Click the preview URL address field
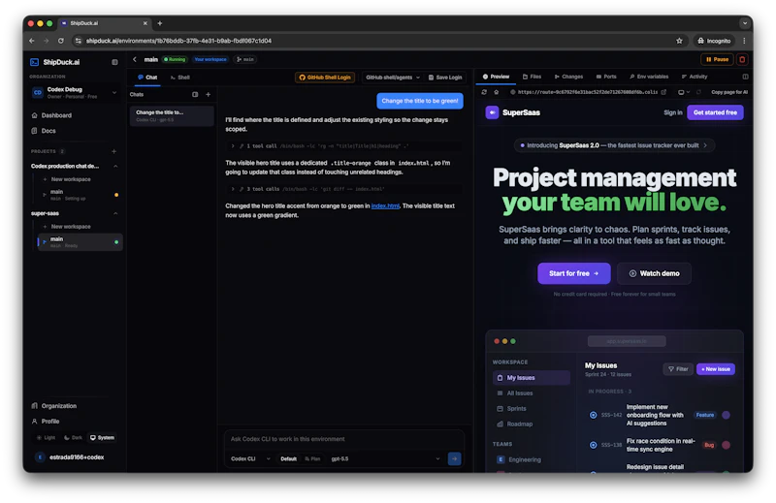The width and height of the screenshot is (776, 503). [588, 92]
